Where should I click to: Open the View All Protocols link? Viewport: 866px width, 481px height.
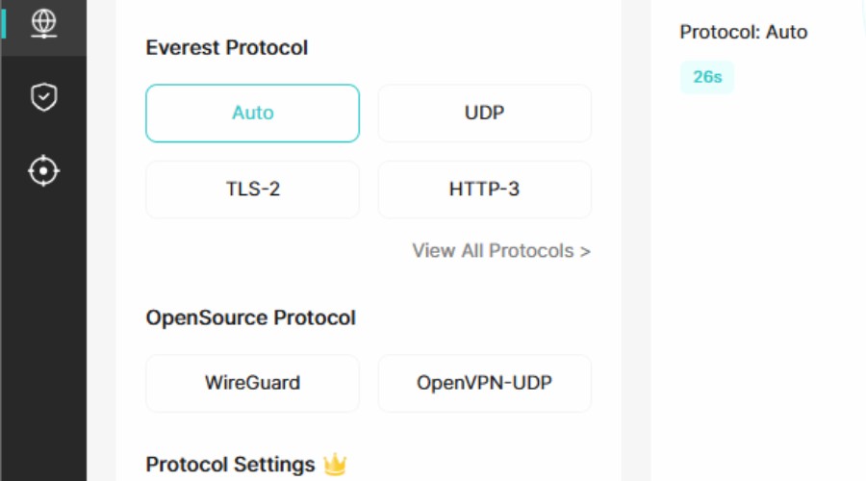[x=500, y=251]
